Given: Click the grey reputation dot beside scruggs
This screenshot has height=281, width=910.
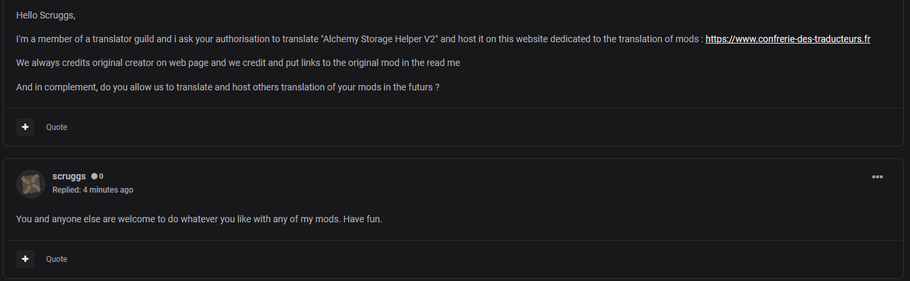Looking at the screenshot, I should [x=94, y=176].
